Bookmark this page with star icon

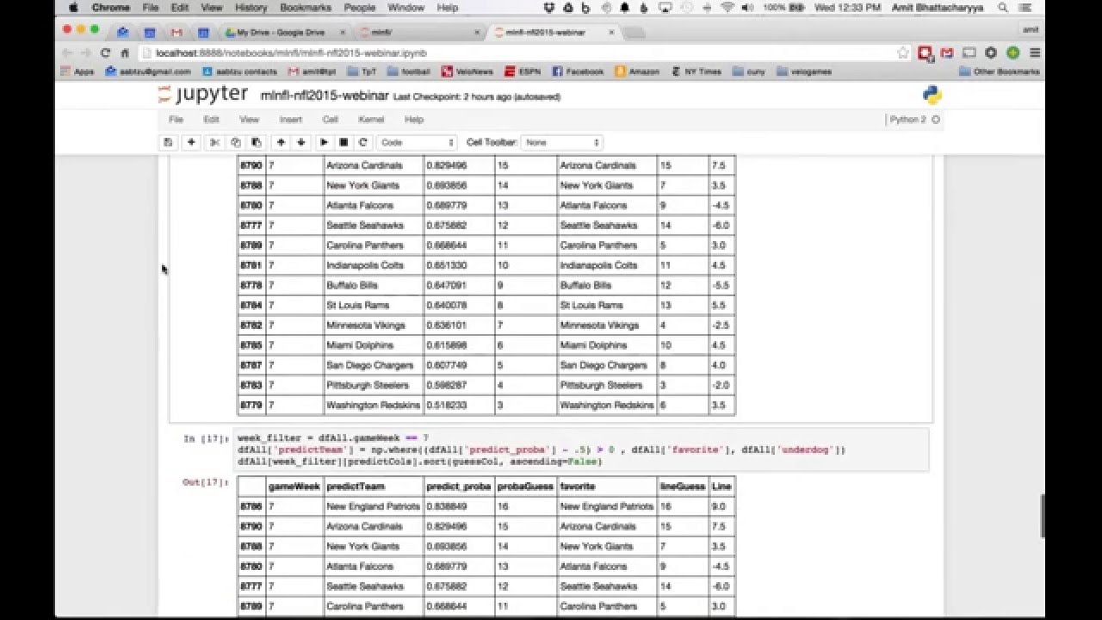click(902, 53)
